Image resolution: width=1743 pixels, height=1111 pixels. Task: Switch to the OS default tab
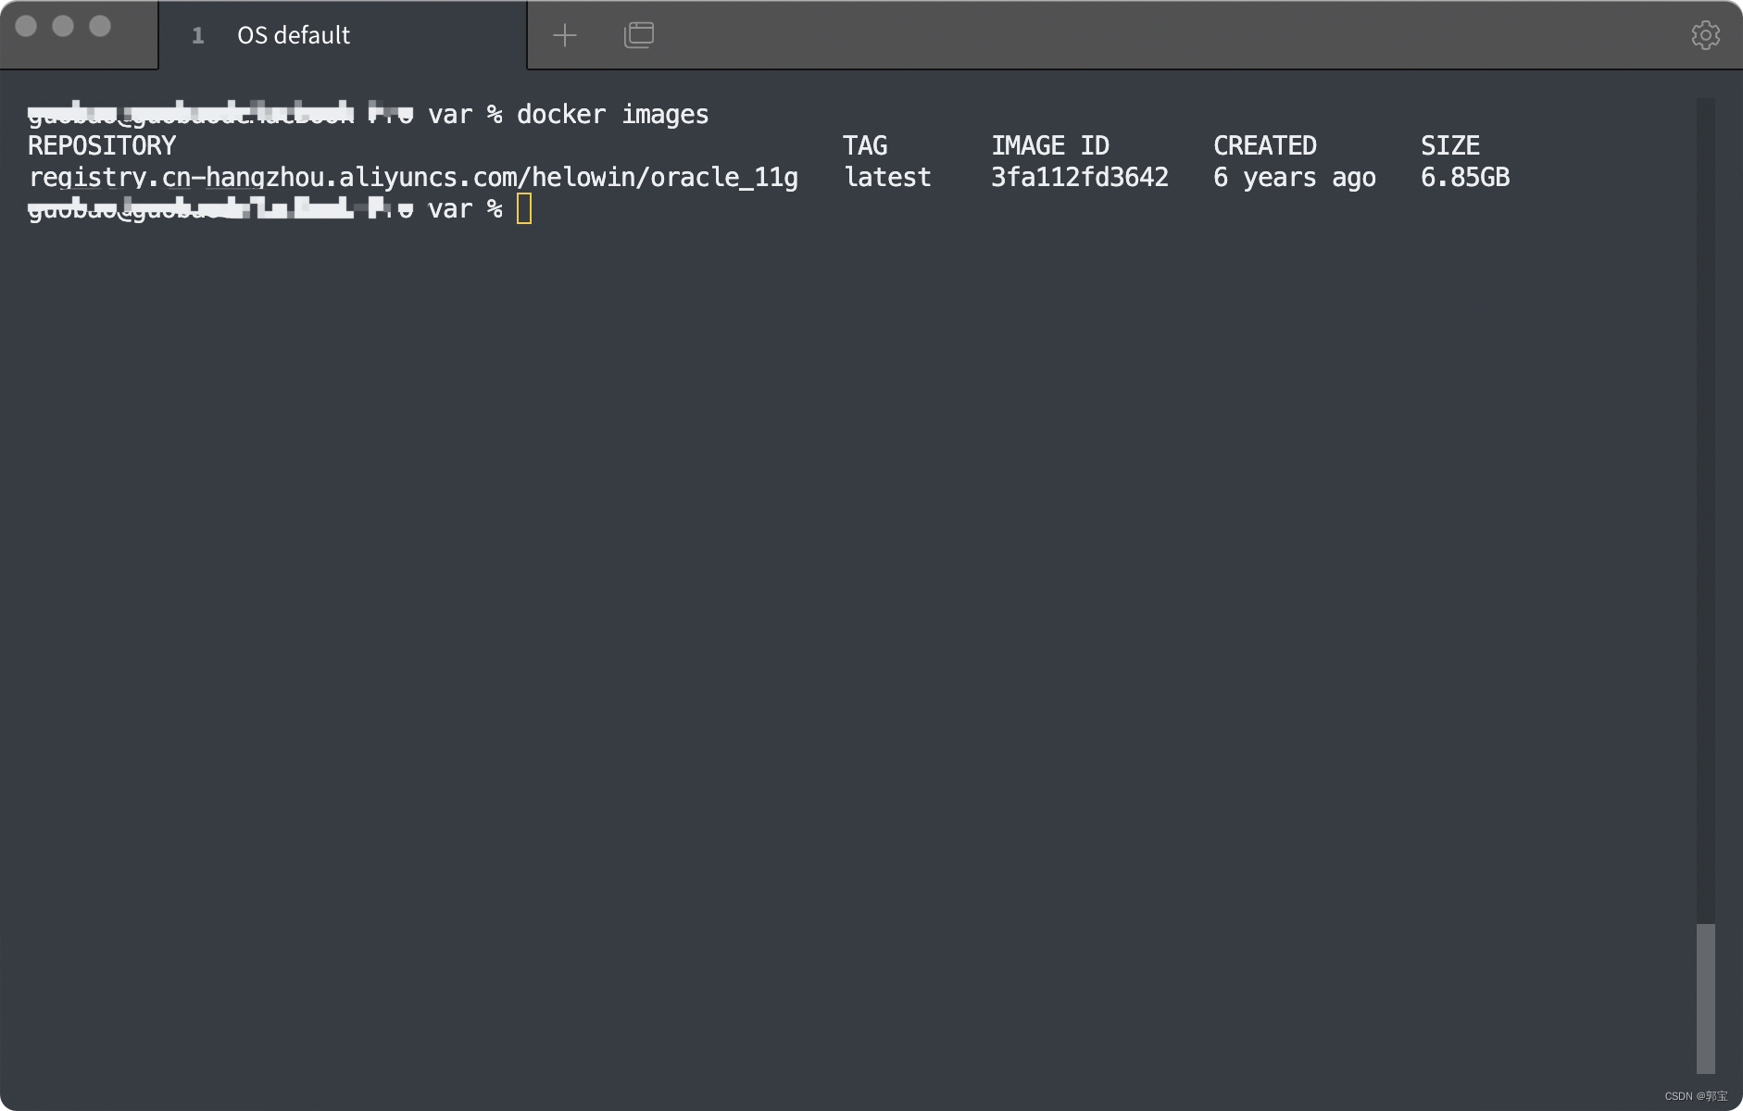coord(293,35)
